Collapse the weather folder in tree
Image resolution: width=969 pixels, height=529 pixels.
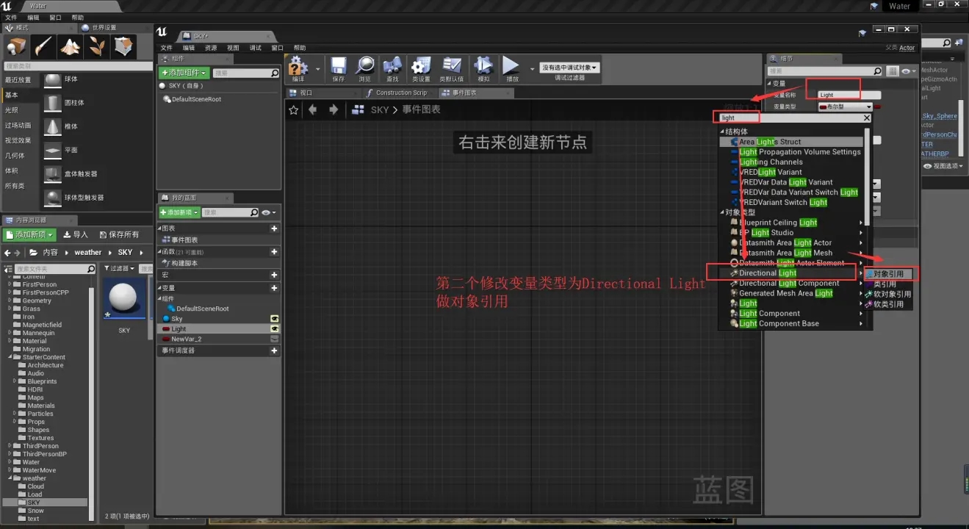tap(10, 478)
